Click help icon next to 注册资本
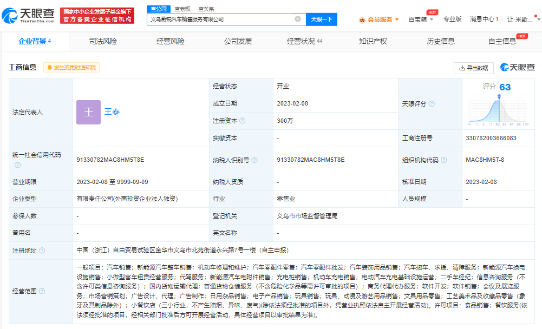This screenshot has height=329, width=542. click(243, 121)
